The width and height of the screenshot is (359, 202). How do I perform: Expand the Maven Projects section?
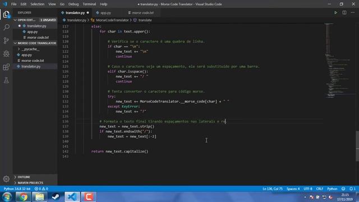pyautogui.click(x=30, y=183)
